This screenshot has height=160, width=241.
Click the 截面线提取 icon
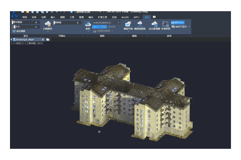tap(140, 24)
